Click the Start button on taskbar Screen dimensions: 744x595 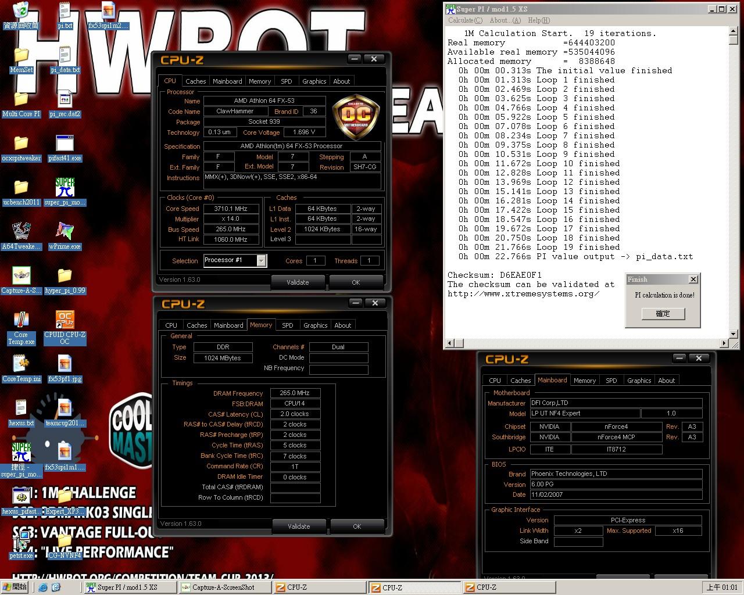15,587
